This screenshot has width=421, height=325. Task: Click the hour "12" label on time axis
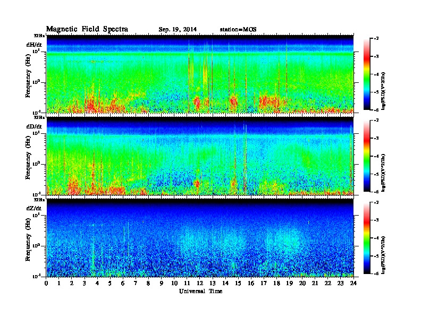point(200,283)
